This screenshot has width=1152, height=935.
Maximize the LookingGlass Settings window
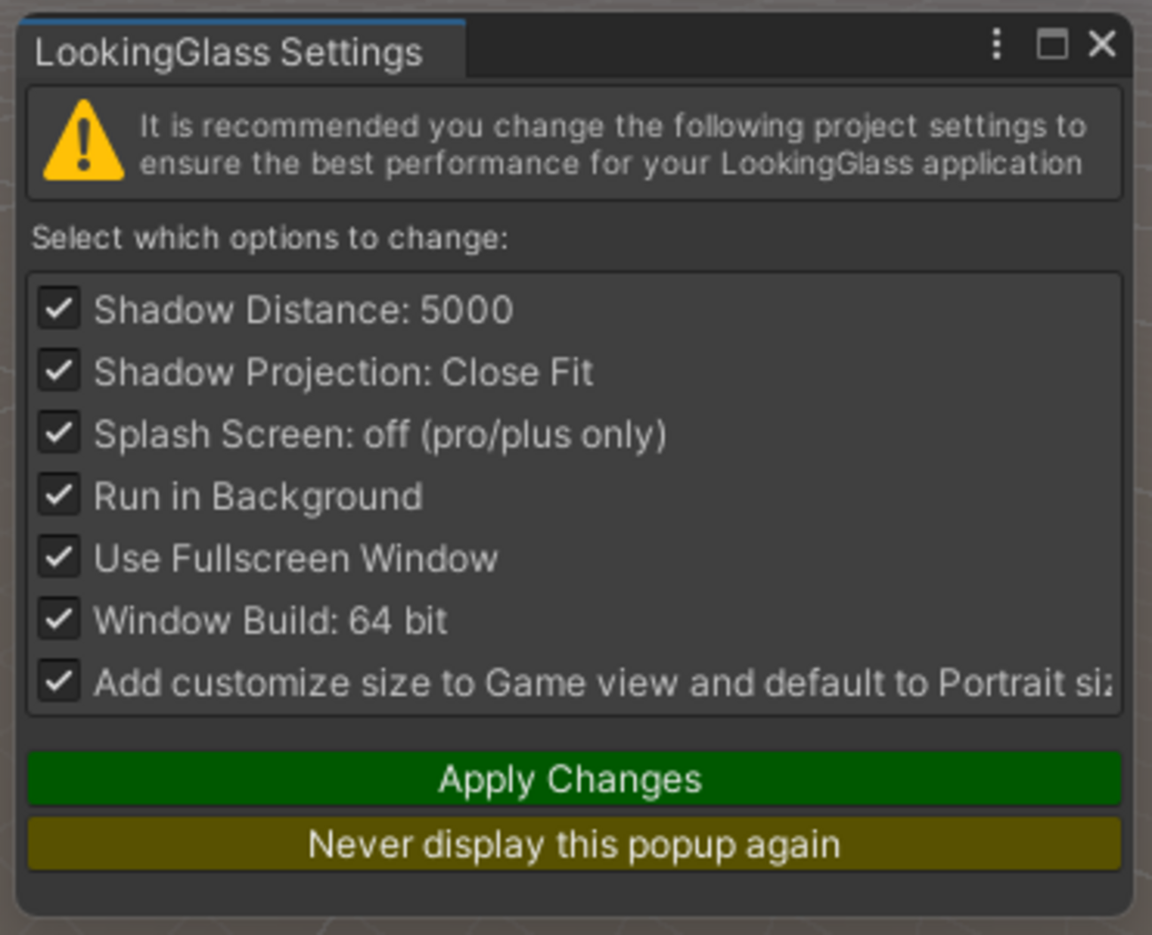(1052, 43)
